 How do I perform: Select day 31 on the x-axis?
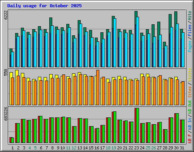(x=182, y=148)
